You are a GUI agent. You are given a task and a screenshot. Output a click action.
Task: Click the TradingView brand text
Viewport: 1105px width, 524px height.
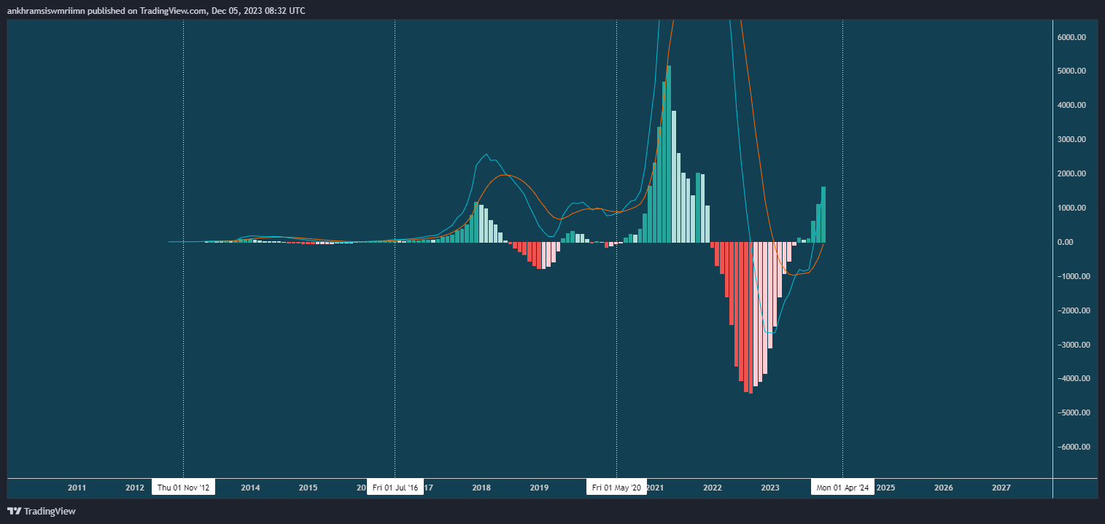pyautogui.click(x=50, y=512)
